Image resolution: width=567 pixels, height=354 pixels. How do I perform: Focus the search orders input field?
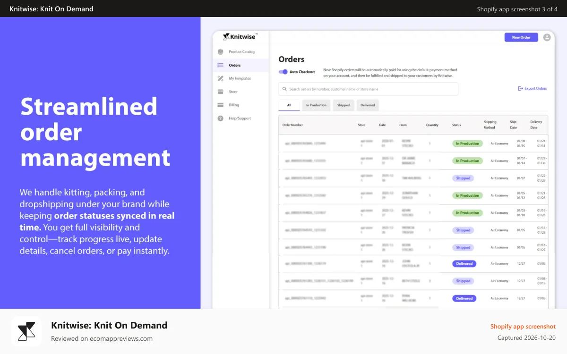click(x=368, y=89)
